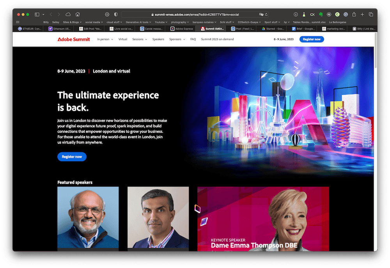
Task: Open the Speakers nav link
Action: pos(158,39)
